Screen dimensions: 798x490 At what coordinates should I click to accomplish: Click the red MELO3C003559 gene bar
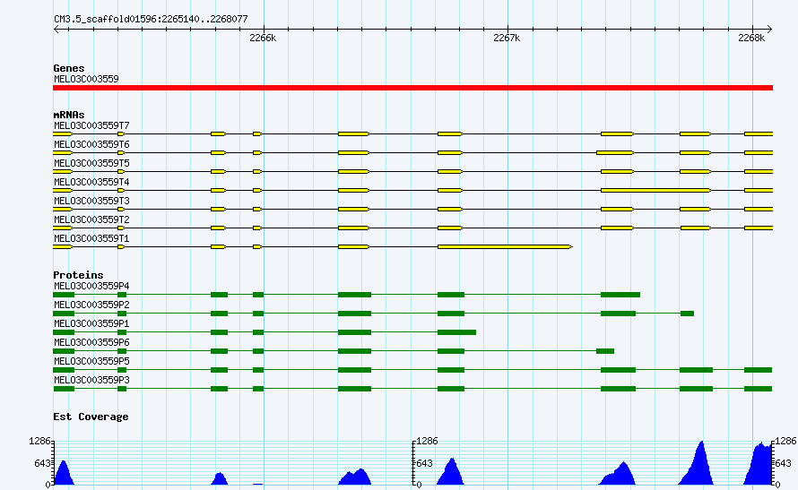point(412,88)
